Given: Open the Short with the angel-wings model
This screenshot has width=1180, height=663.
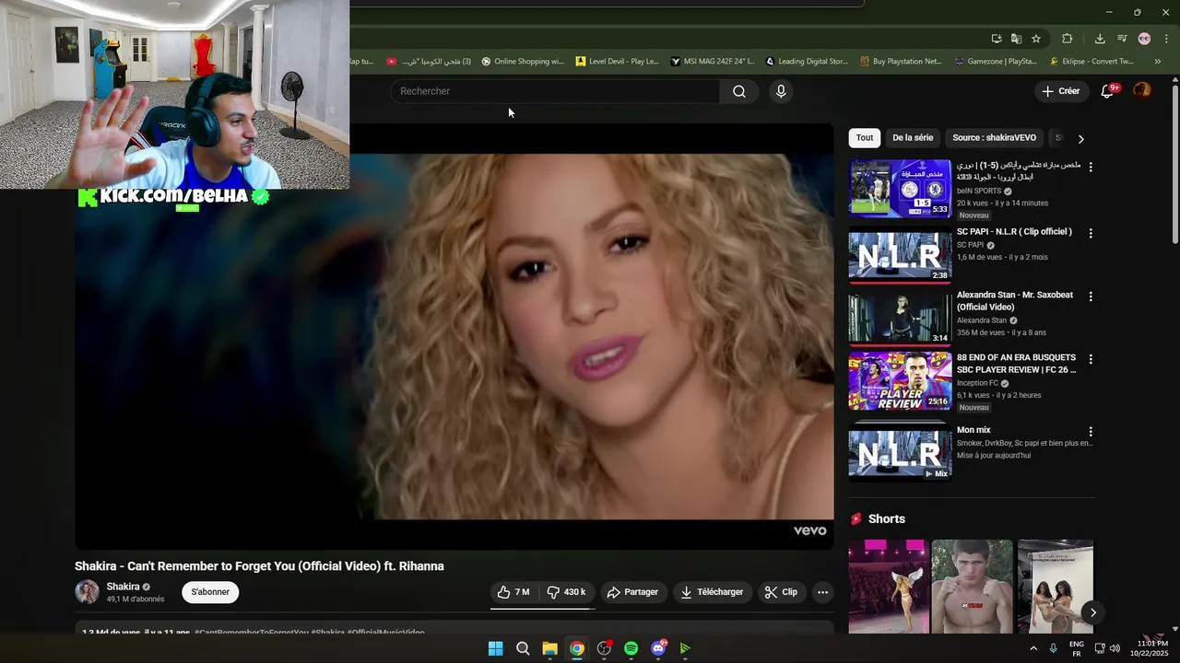Looking at the screenshot, I should (x=889, y=587).
